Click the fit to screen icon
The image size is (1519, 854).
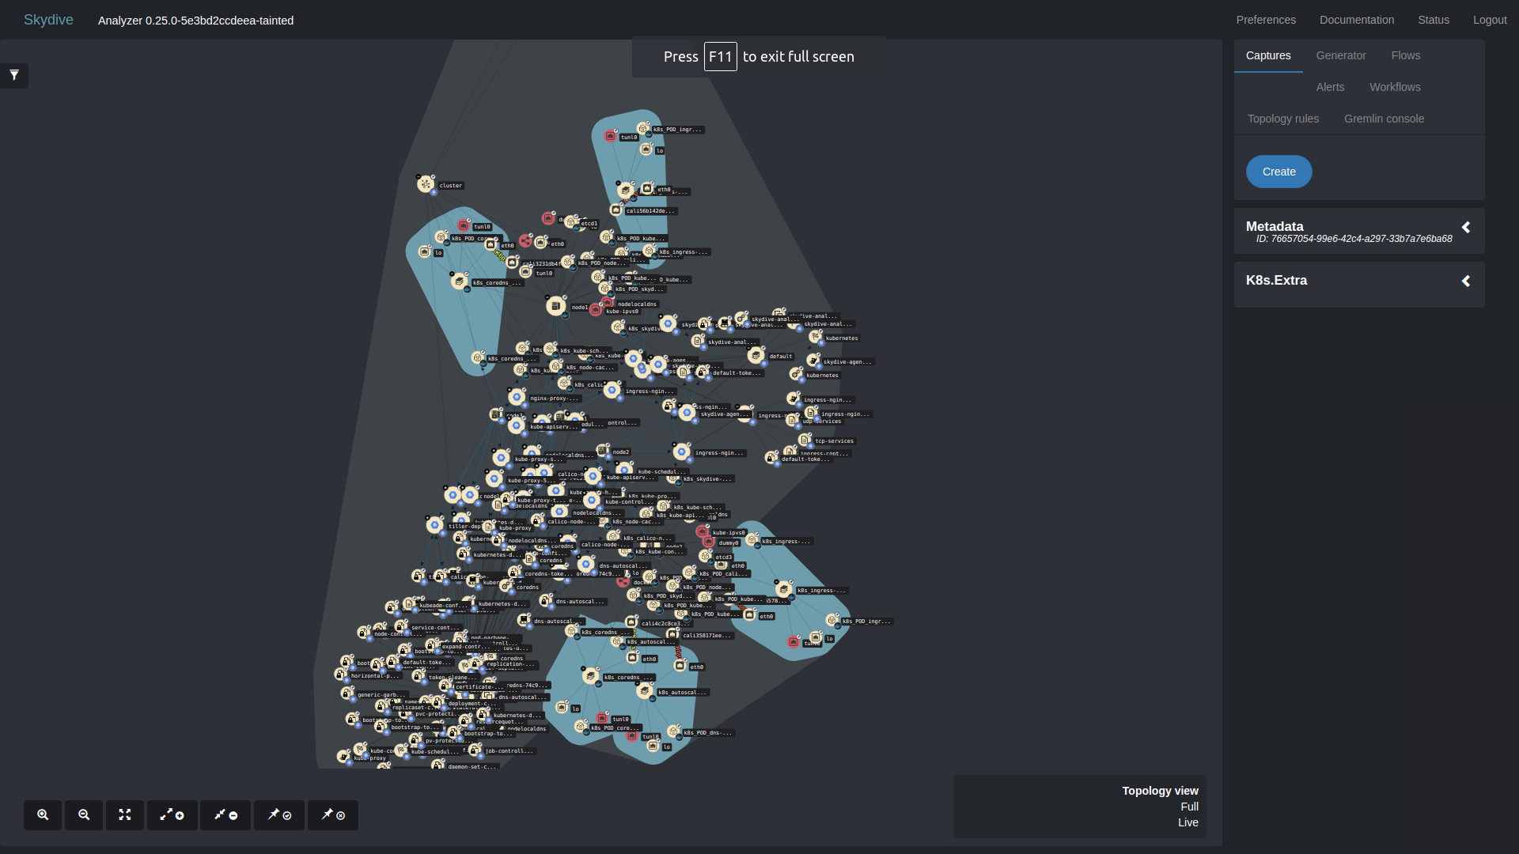pos(124,814)
